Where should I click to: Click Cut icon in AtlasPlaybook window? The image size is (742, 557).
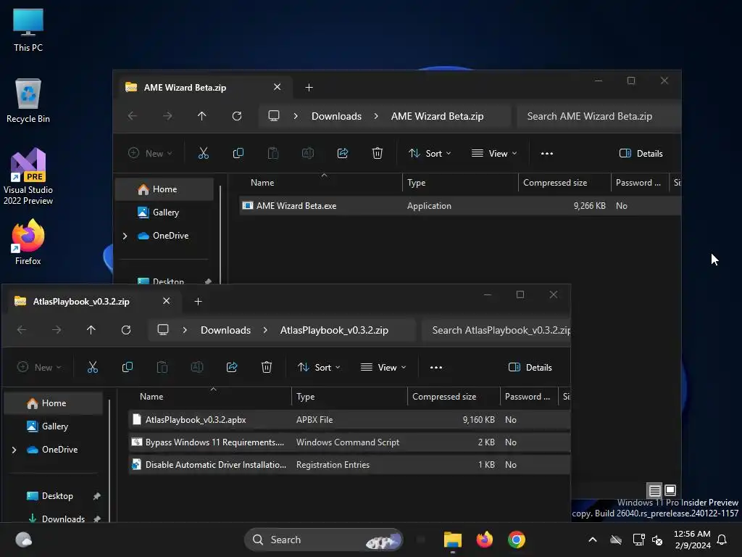(92, 367)
